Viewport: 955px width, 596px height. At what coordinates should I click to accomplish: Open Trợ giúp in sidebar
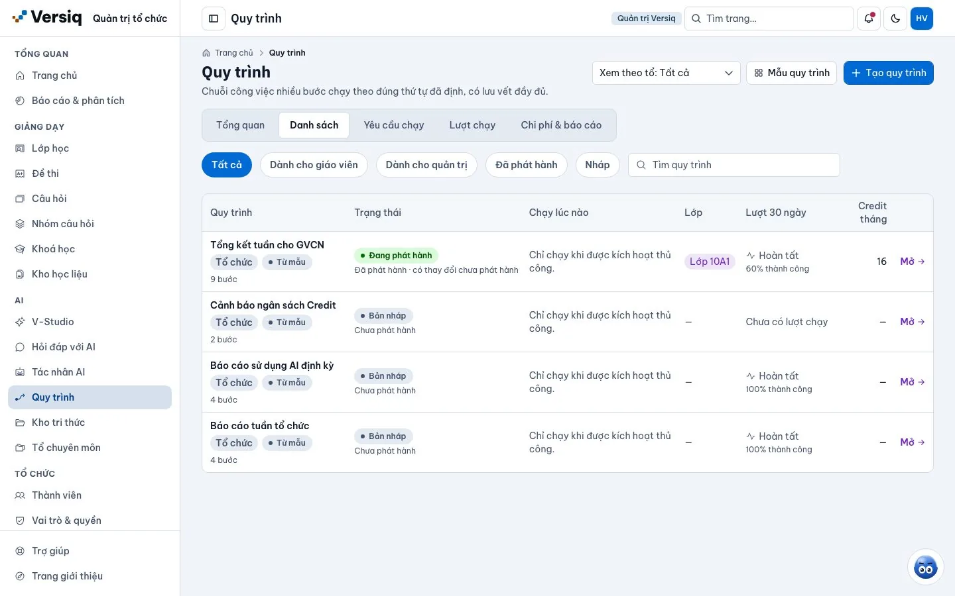[x=90, y=551]
